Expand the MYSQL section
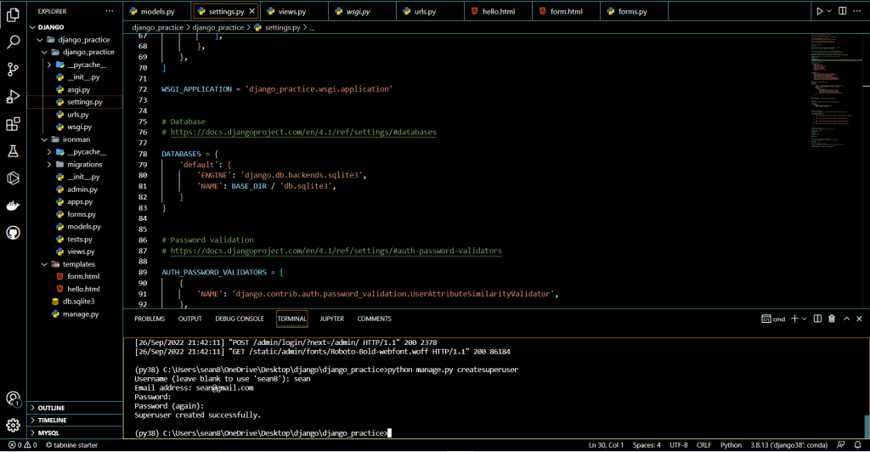Image resolution: width=870 pixels, height=452 pixels. [x=75, y=432]
